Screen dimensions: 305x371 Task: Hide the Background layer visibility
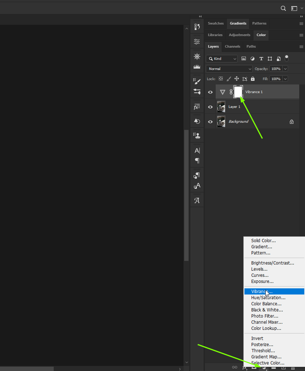210,122
